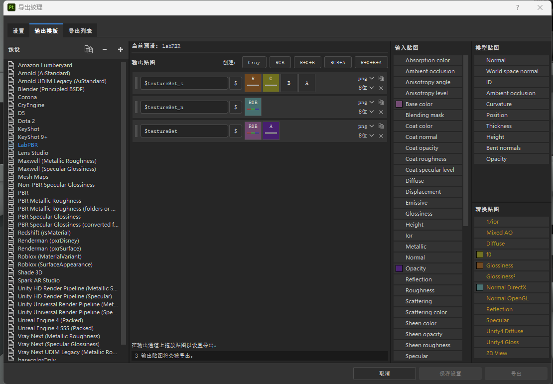Delete the $textureSet output map row

click(x=381, y=136)
